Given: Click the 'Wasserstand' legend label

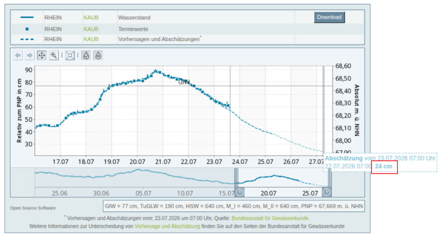Looking at the screenshot, I should [134, 18].
